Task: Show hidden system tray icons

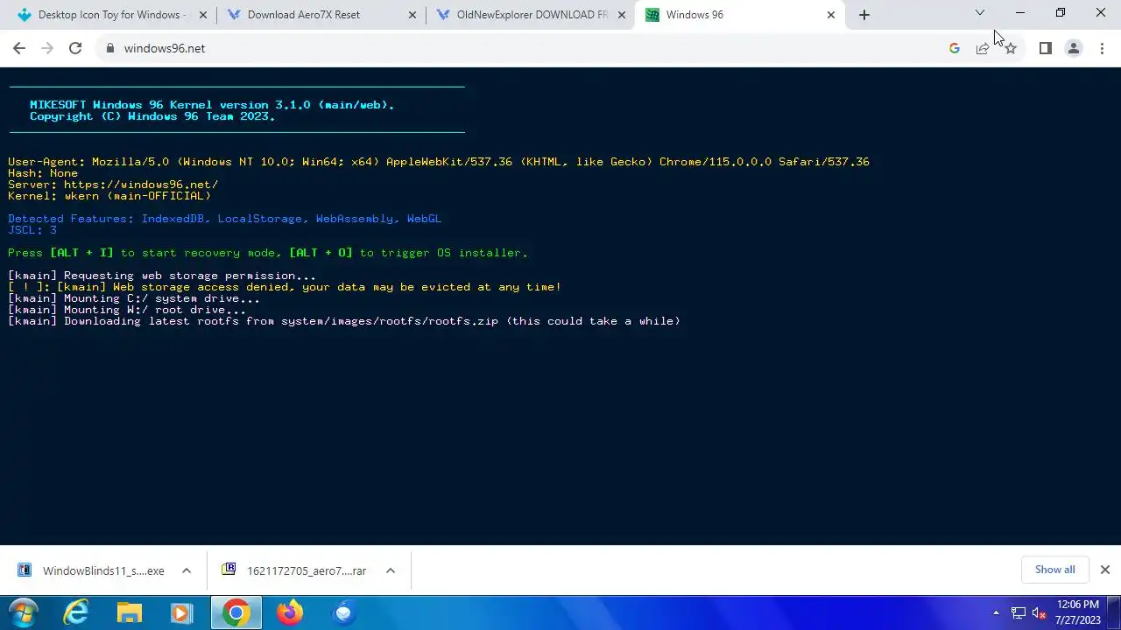Action: point(996,612)
